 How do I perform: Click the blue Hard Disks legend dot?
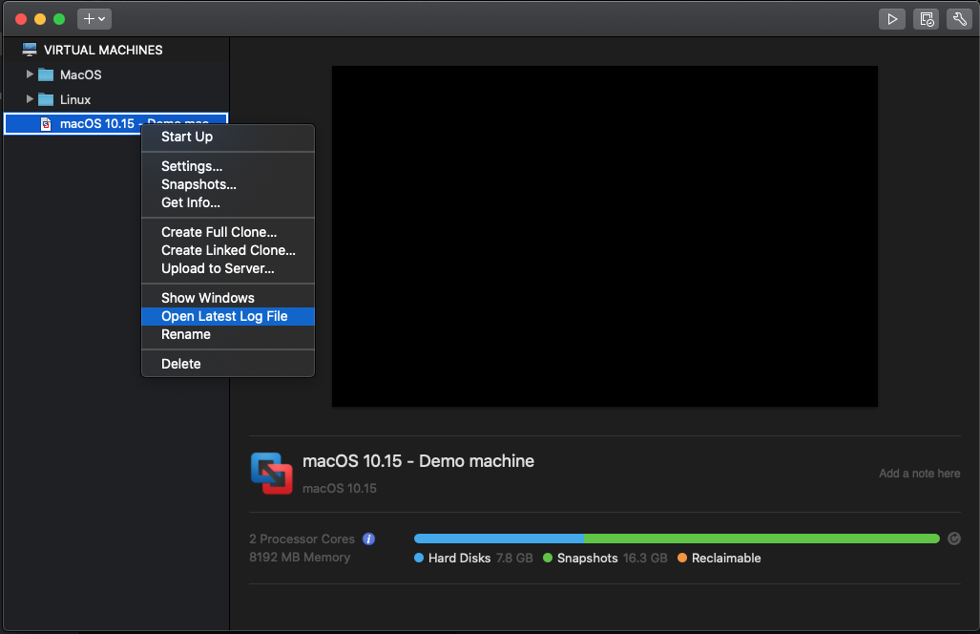point(419,558)
